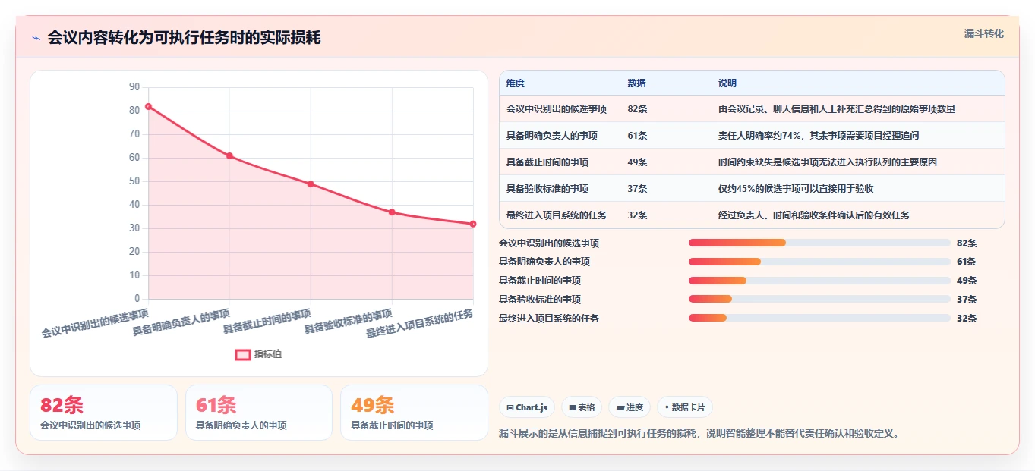Toggle the 指标值 legend entry under the chart
Image resolution: width=1035 pixels, height=471 pixels.
point(259,354)
